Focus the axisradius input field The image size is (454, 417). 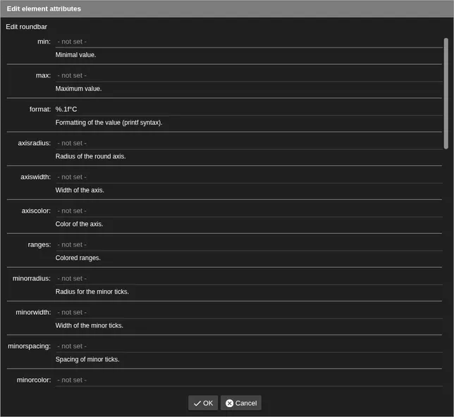249,143
